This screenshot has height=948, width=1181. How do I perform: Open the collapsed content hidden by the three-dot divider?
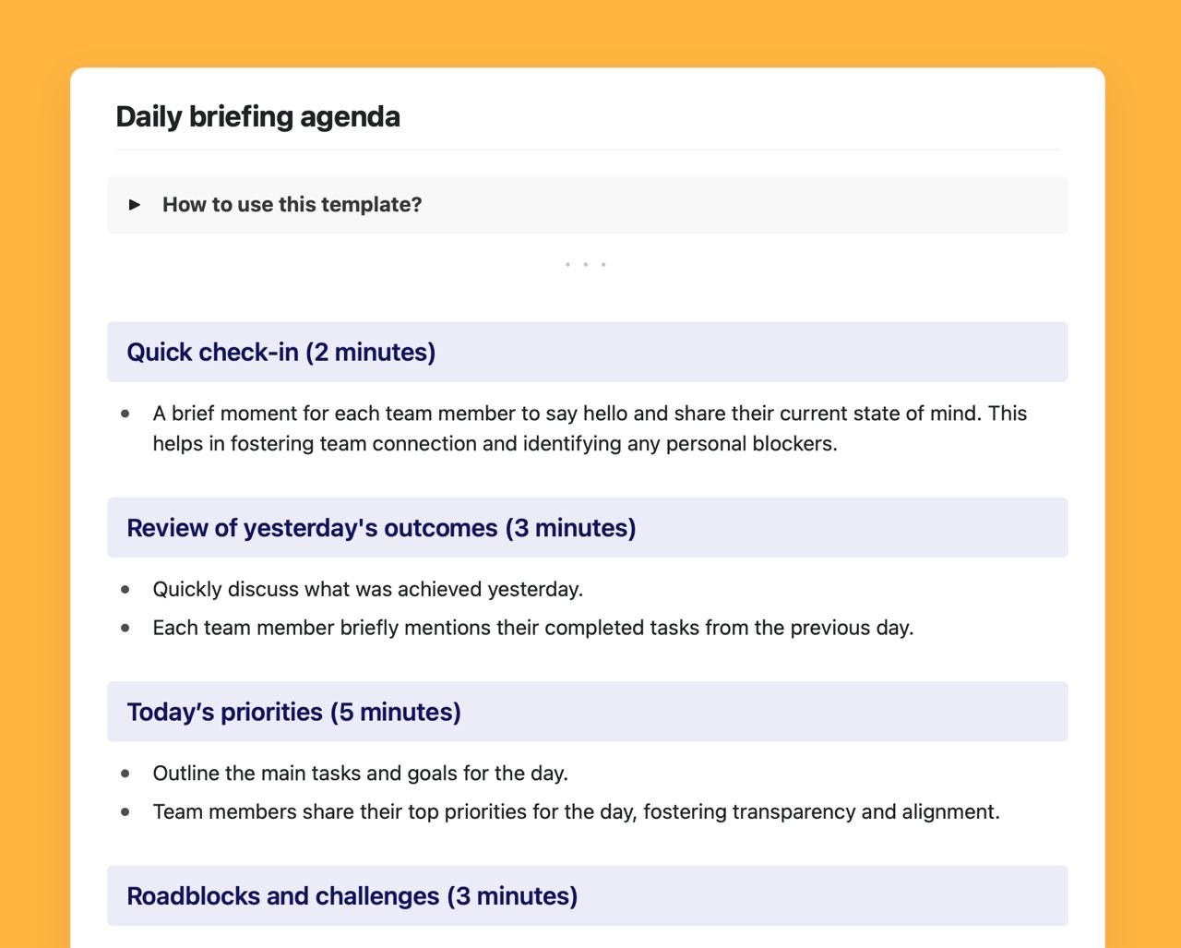click(585, 264)
